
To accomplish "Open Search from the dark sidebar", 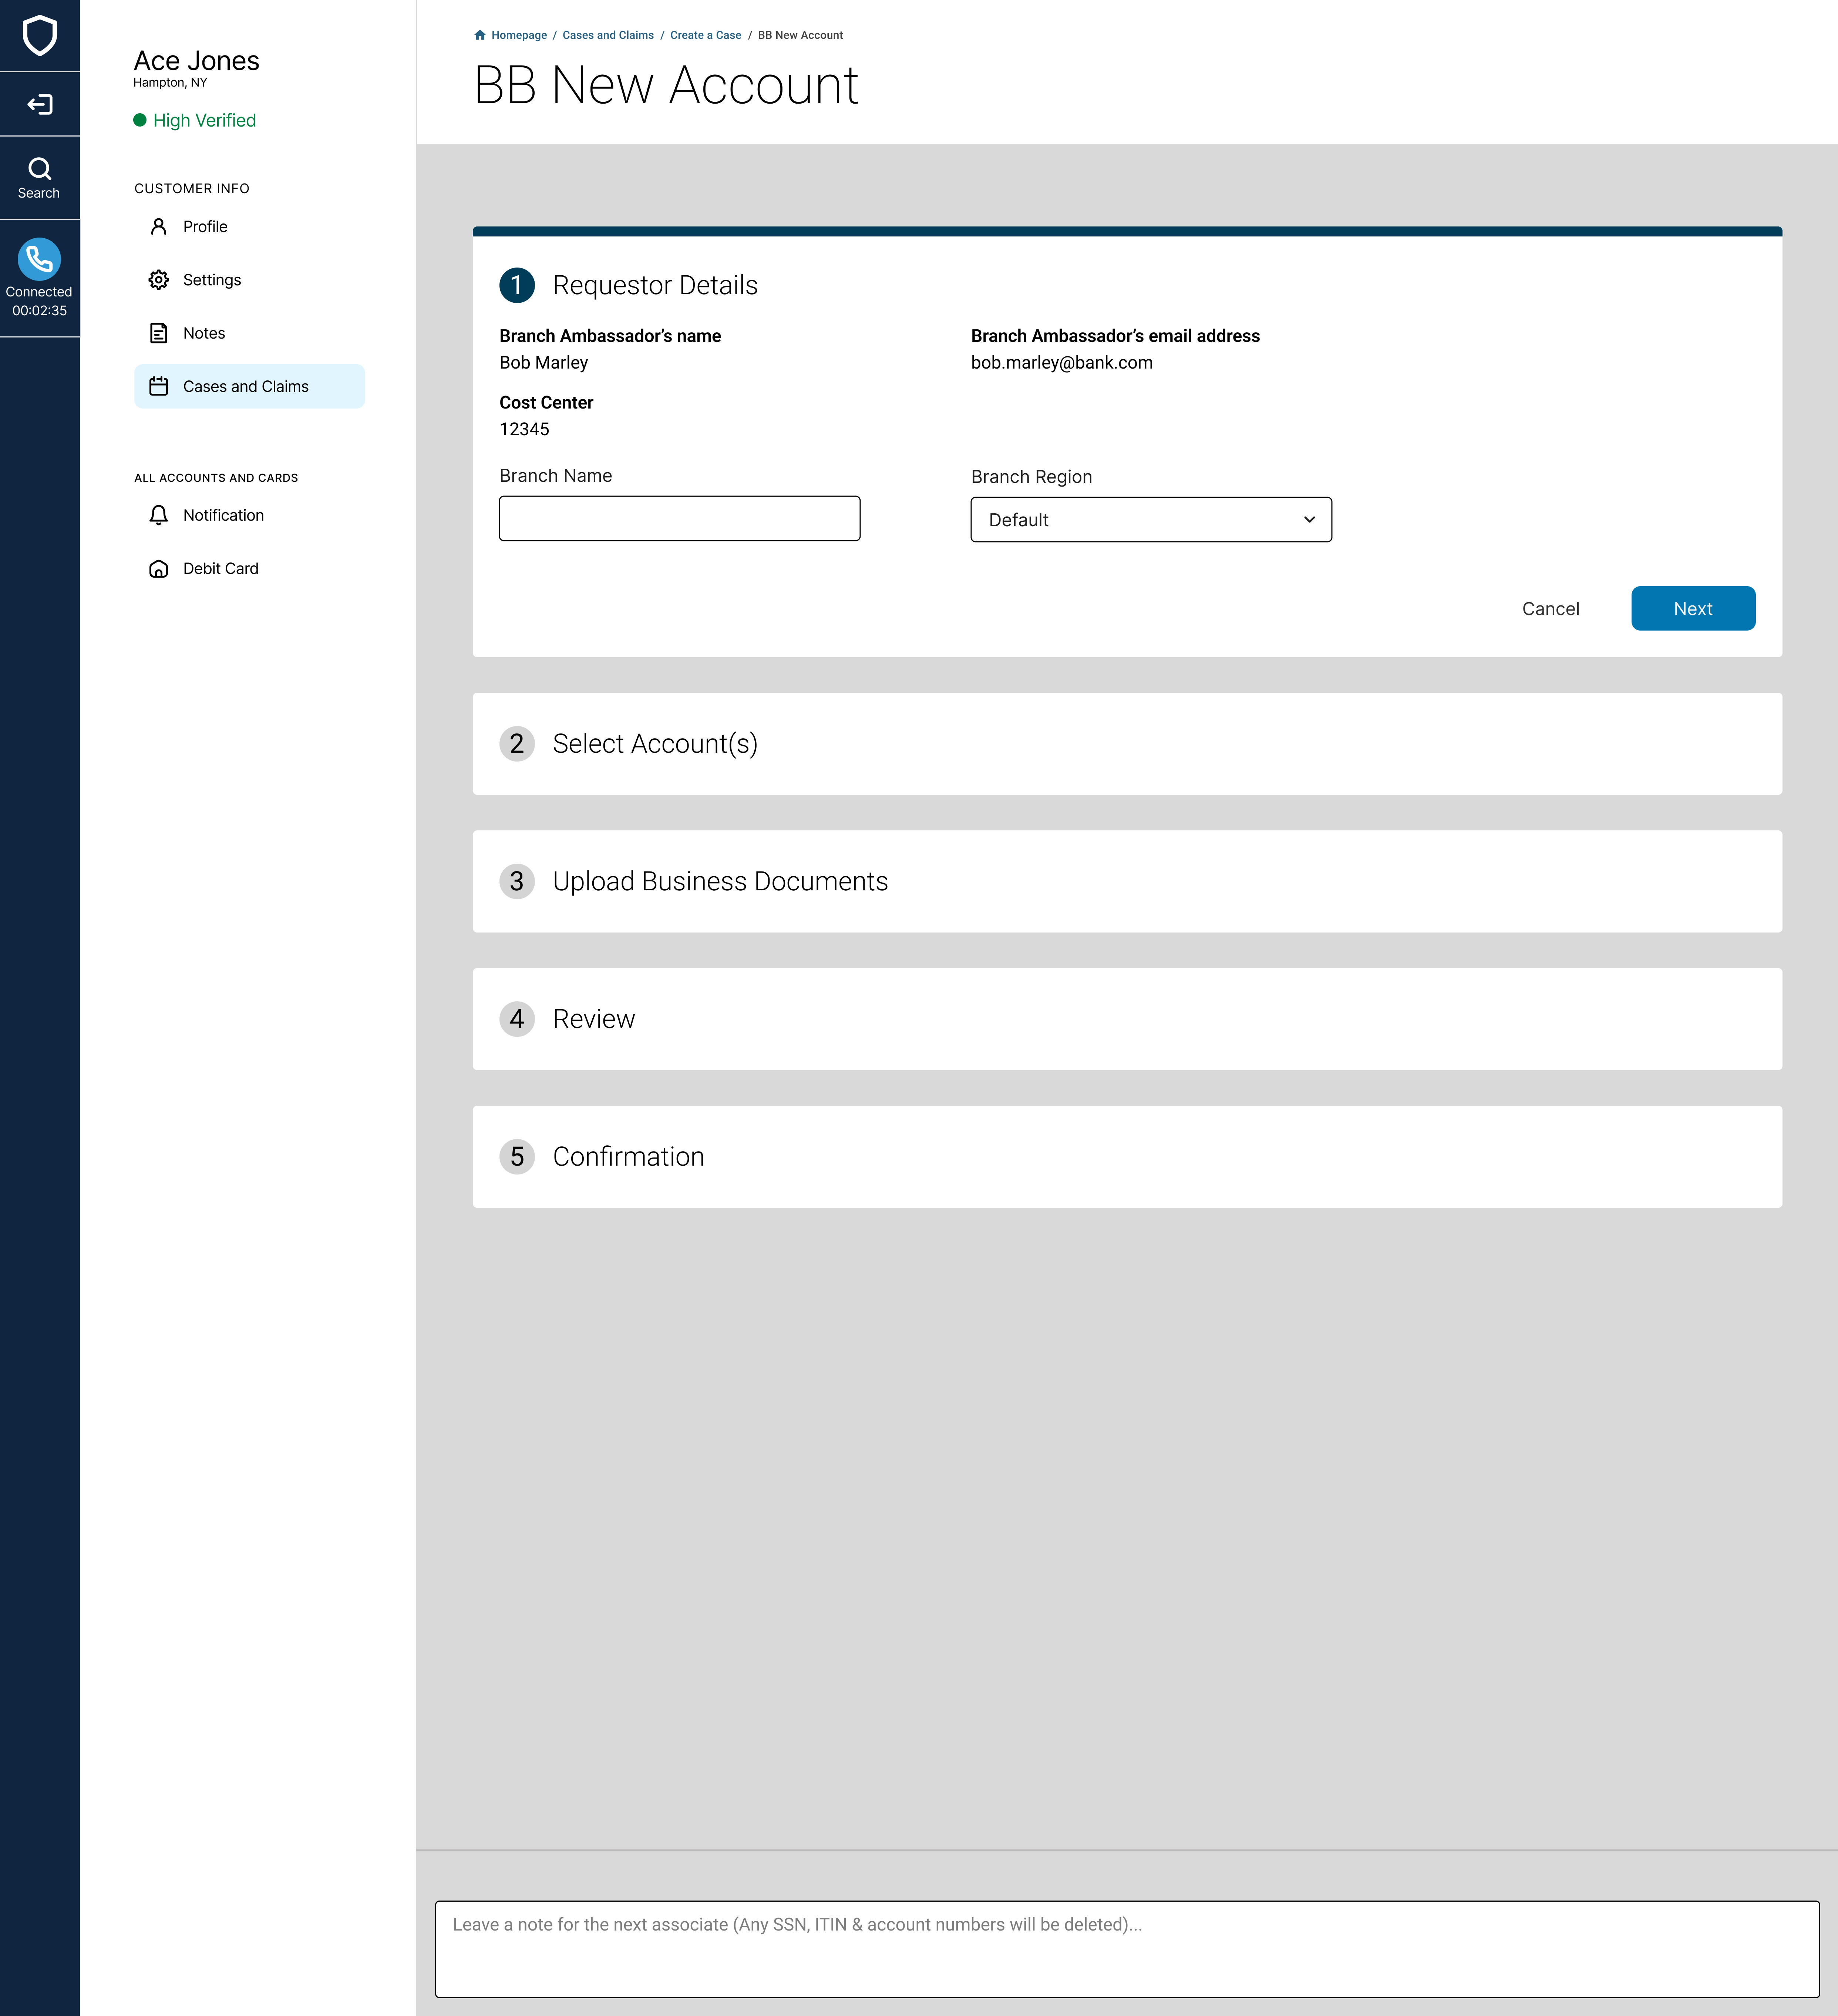I will tap(39, 178).
